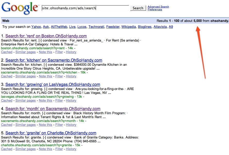
Task: Open History for the 'month' result
Action: tap(71, 125)
